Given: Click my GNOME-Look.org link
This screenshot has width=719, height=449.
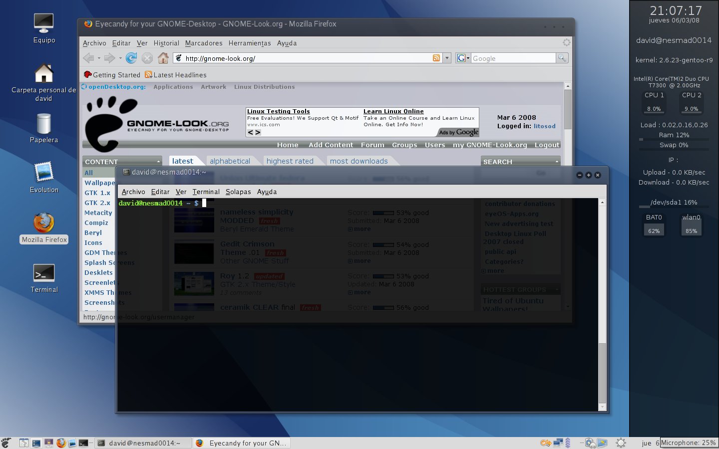Looking at the screenshot, I should tap(490, 145).
